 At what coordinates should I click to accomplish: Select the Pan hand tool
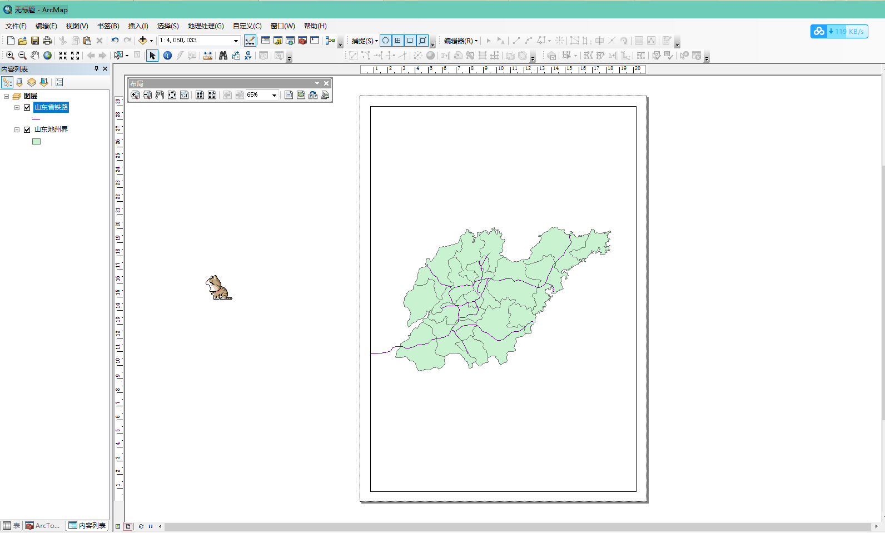tap(35, 56)
